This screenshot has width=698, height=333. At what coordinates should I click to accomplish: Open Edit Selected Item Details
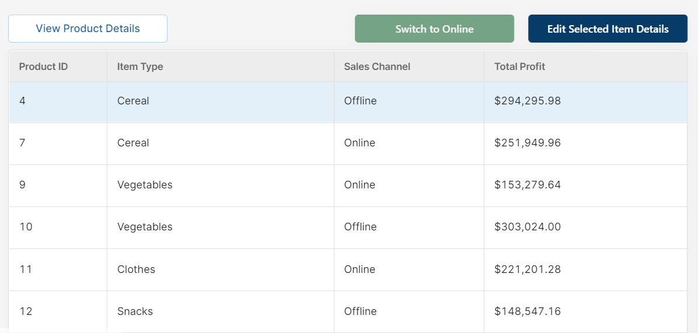tap(608, 29)
